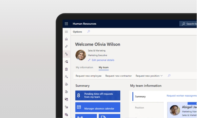Open the person-with-gear sidebar icon
The height and width of the screenshot is (118, 197).
[x=66, y=77]
